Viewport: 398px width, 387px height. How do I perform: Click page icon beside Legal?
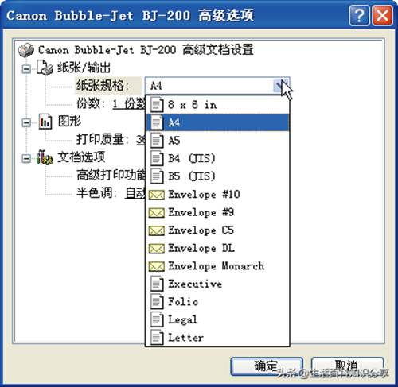[x=157, y=319]
